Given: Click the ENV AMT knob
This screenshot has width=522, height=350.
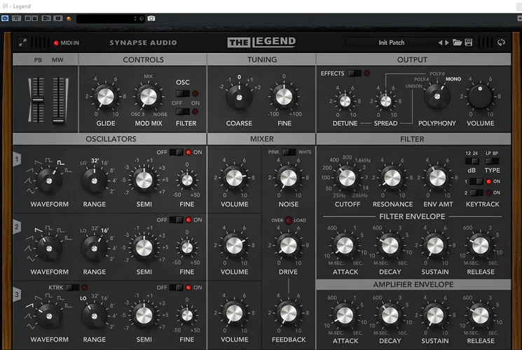Looking at the screenshot, I should 437,178.
